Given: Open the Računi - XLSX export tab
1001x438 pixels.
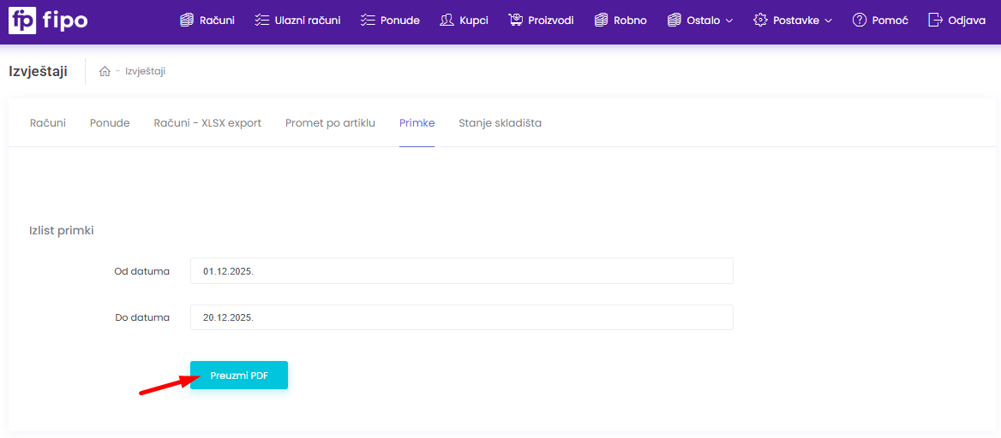Looking at the screenshot, I should click(x=207, y=123).
